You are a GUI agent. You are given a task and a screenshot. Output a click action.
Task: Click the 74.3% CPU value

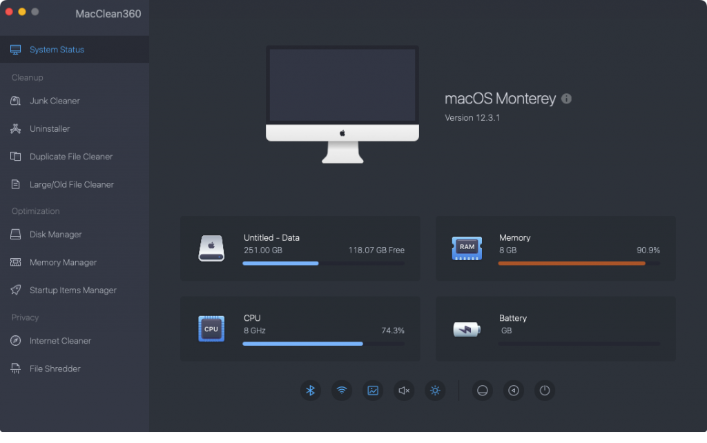pyautogui.click(x=393, y=331)
